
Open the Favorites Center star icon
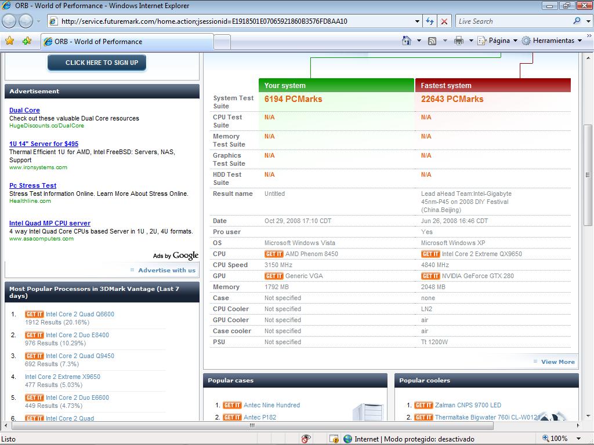pos(10,41)
